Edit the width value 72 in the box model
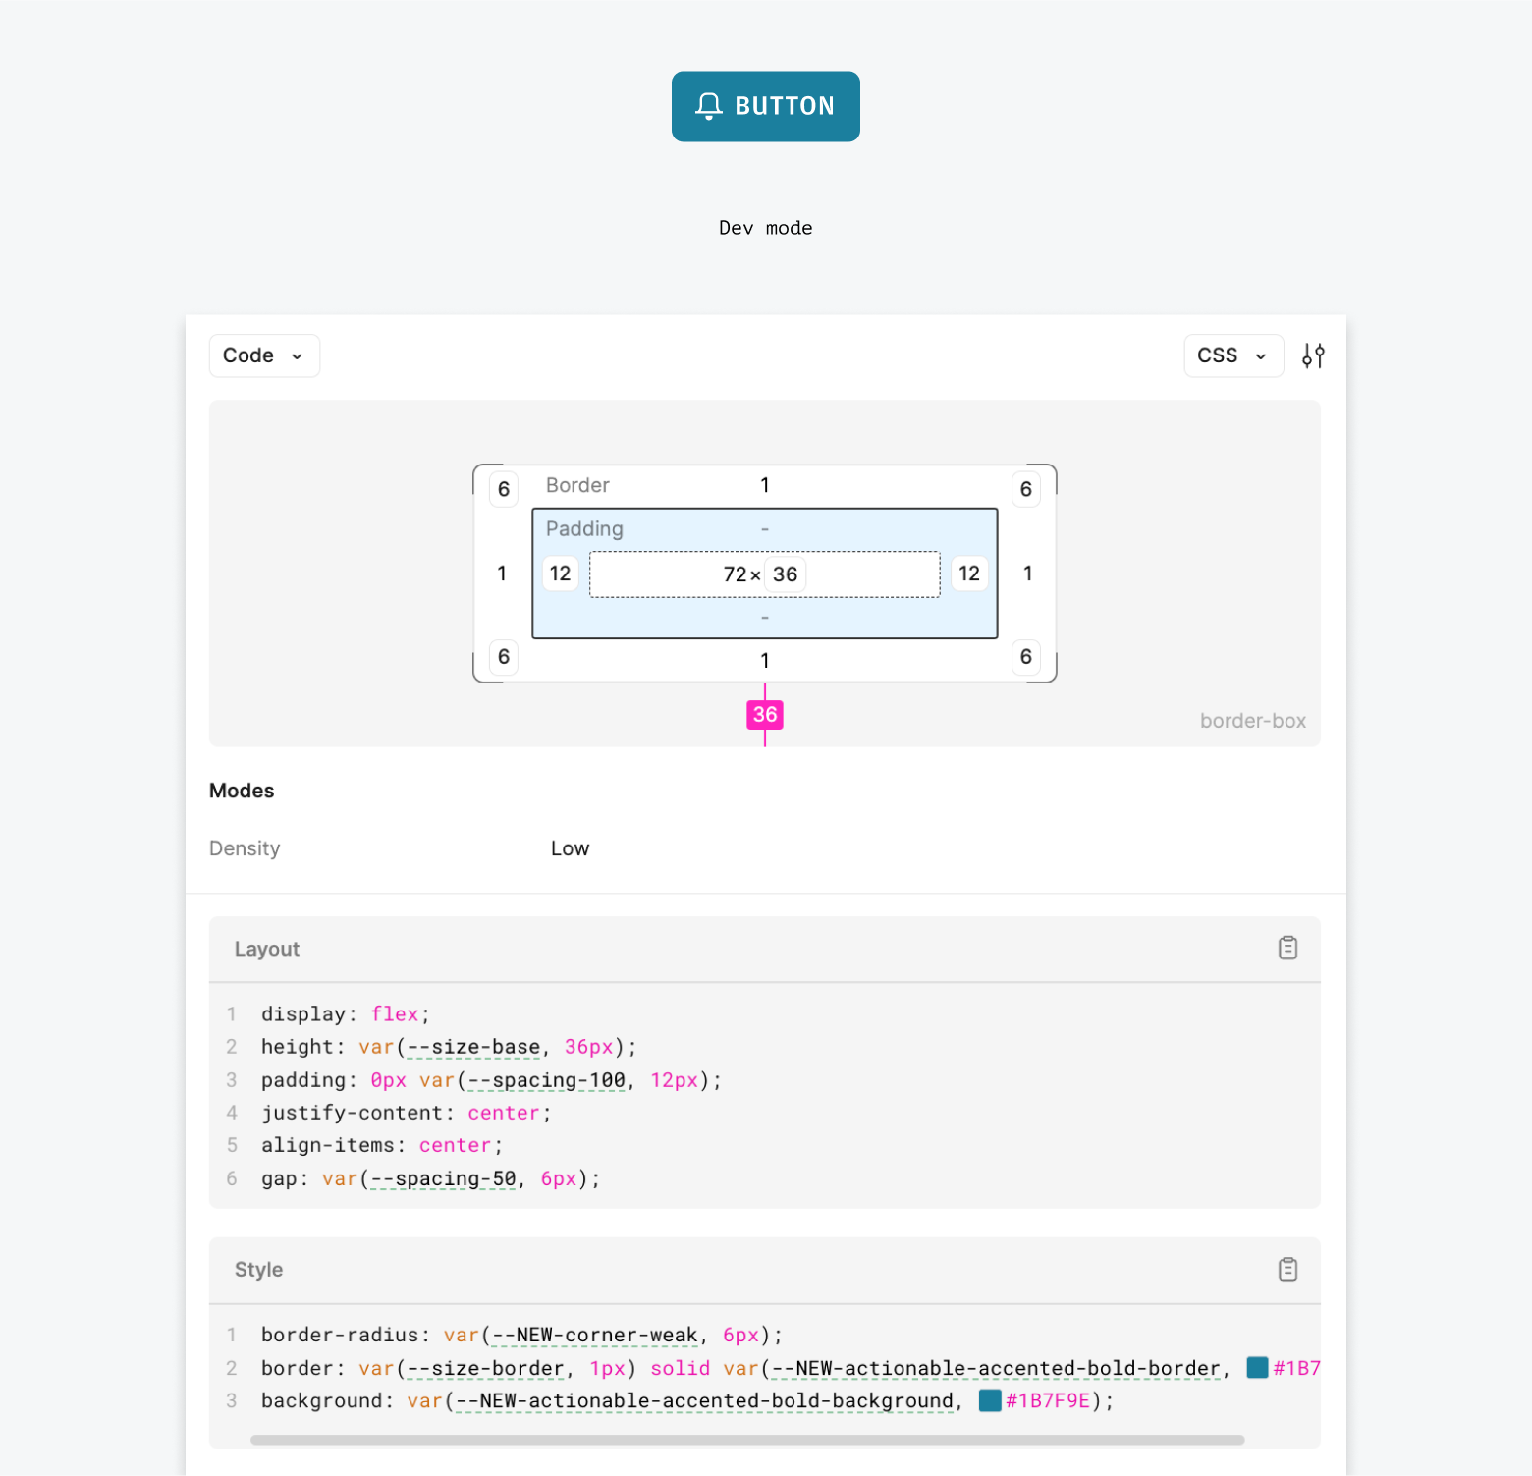 click(x=737, y=574)
